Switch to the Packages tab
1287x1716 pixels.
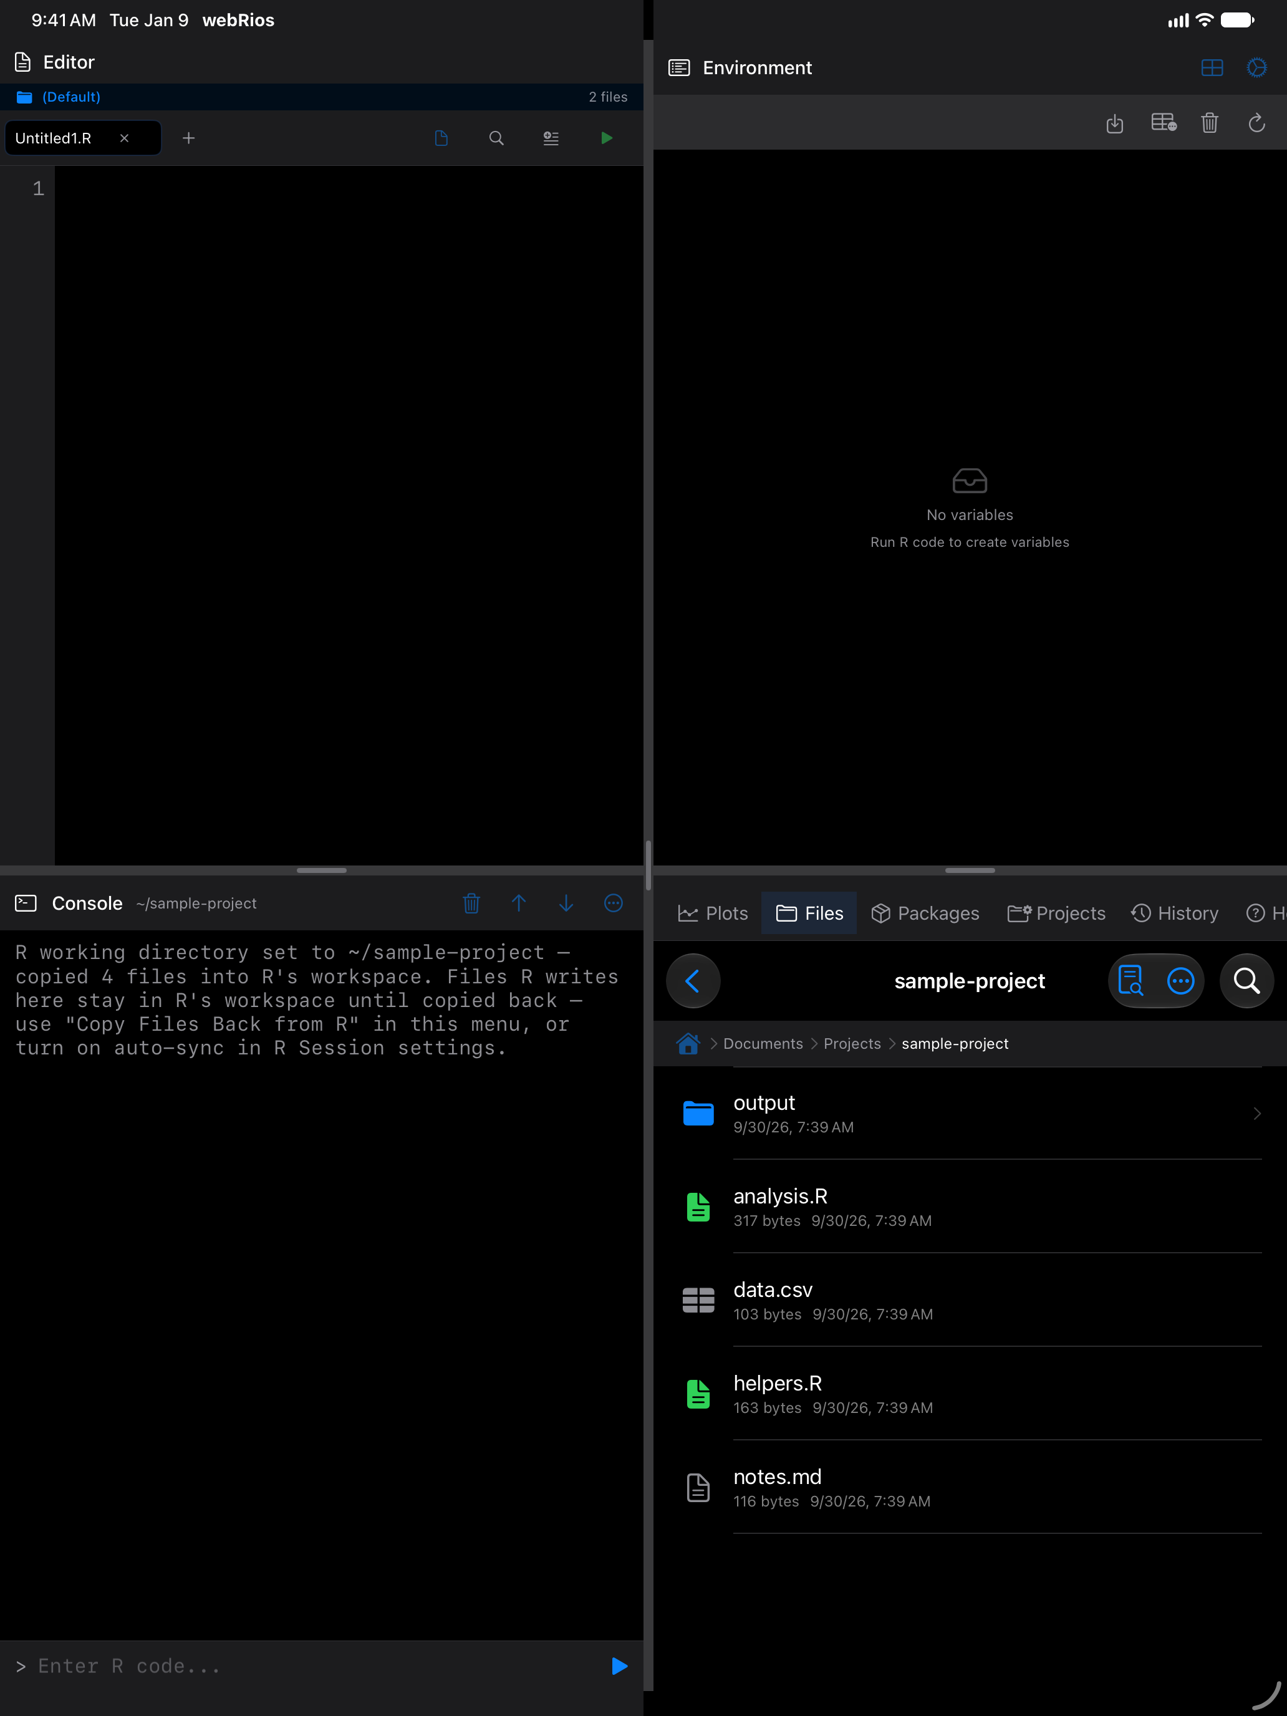click(925, 913)
